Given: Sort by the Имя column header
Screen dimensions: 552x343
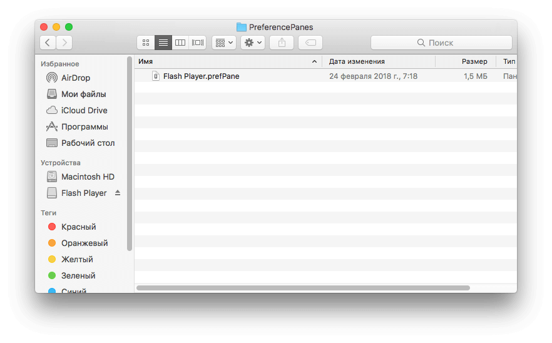Looking at the screenshot, I should (x=225, y=61).
